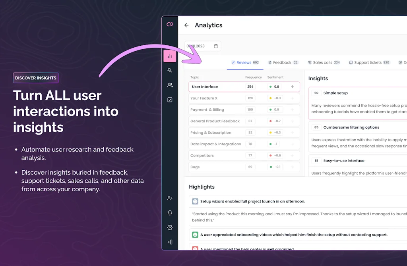This screenshot has width=407, height=266.
Task: Click the quote icon beside the setup wizard highlight
Action: (195, 201)
